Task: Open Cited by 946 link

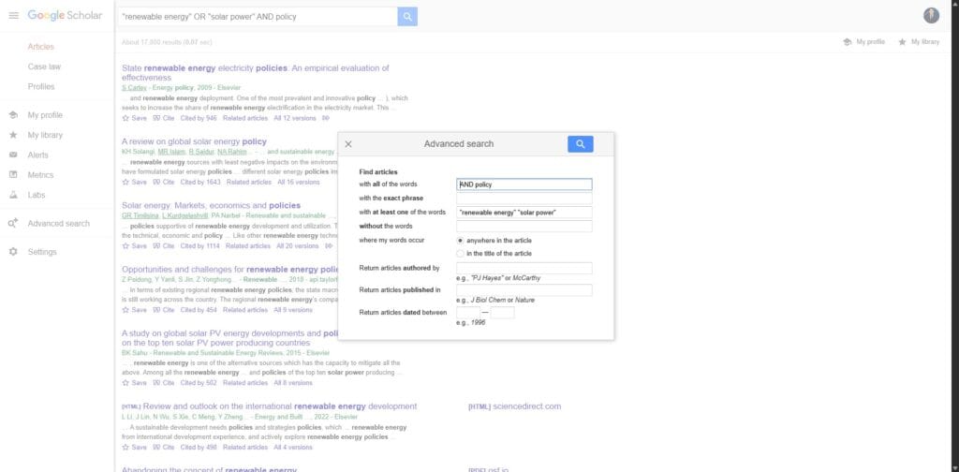Action: point(199,118)
